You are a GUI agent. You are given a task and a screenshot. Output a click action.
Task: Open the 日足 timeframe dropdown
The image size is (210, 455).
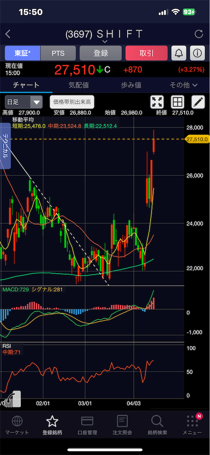pos(24,102)
